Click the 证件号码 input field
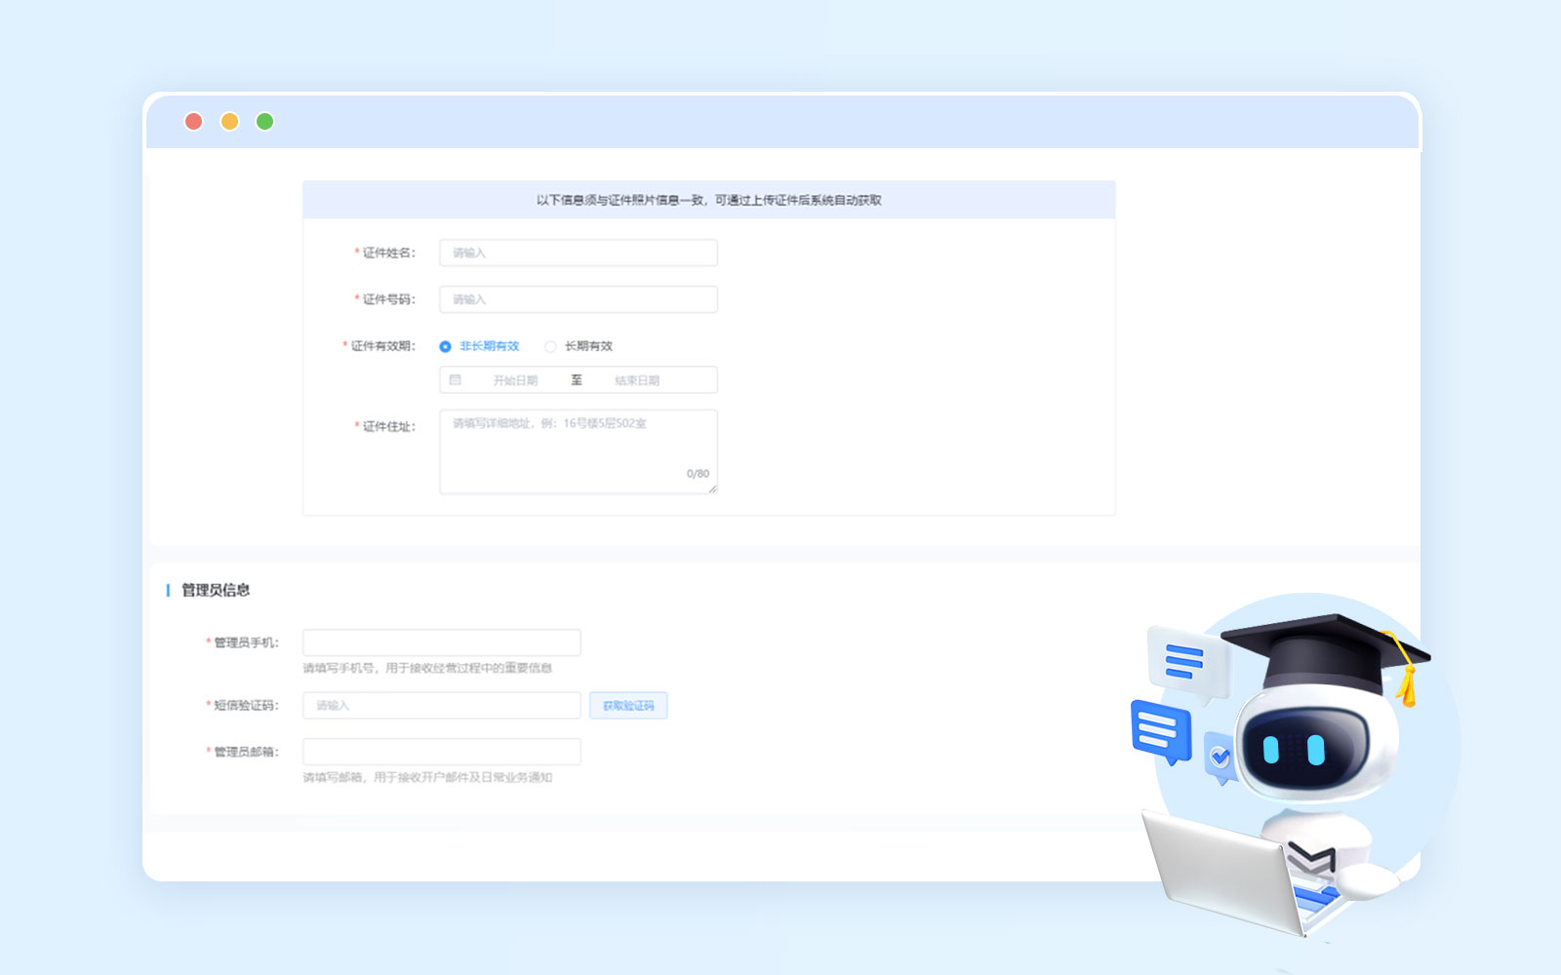 [x=579, y=299]
